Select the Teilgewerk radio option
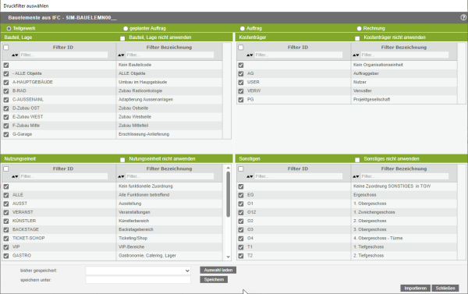Viewport: 468px width, 294px height. (9, 29)
